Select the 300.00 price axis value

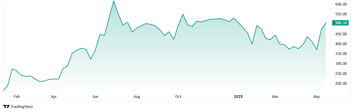click(x=341, y=64)
